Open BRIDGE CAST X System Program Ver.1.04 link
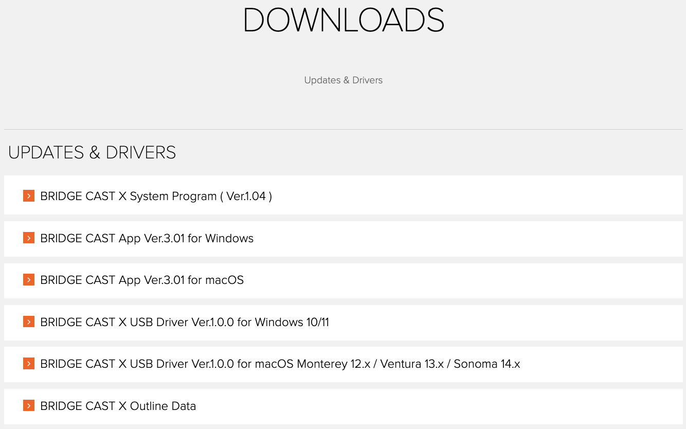Viewport: 686px width, 429px height. coord(156,196)
